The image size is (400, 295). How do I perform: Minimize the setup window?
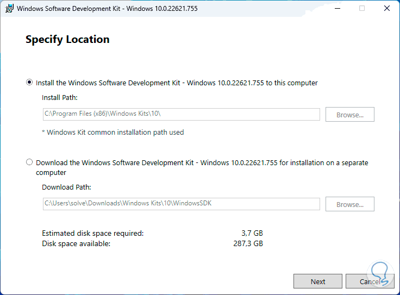337,8
